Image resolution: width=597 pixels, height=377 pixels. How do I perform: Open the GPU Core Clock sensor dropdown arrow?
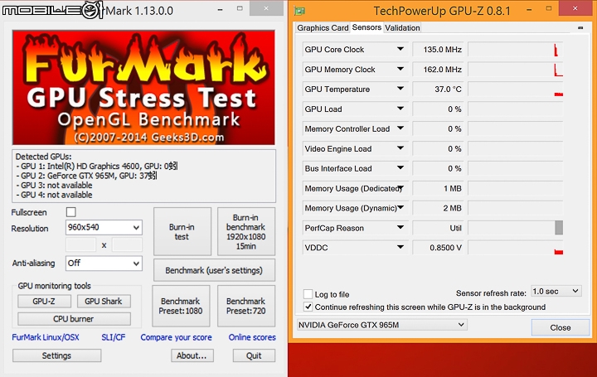400,49
